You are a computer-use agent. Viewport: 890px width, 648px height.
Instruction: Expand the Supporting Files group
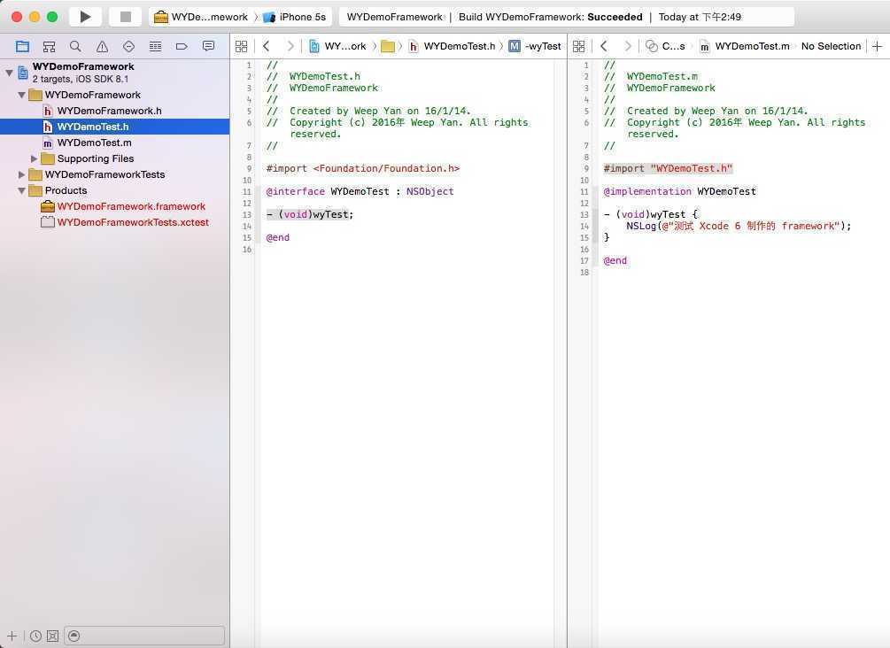pyautogui.click(x=34, y=158)
